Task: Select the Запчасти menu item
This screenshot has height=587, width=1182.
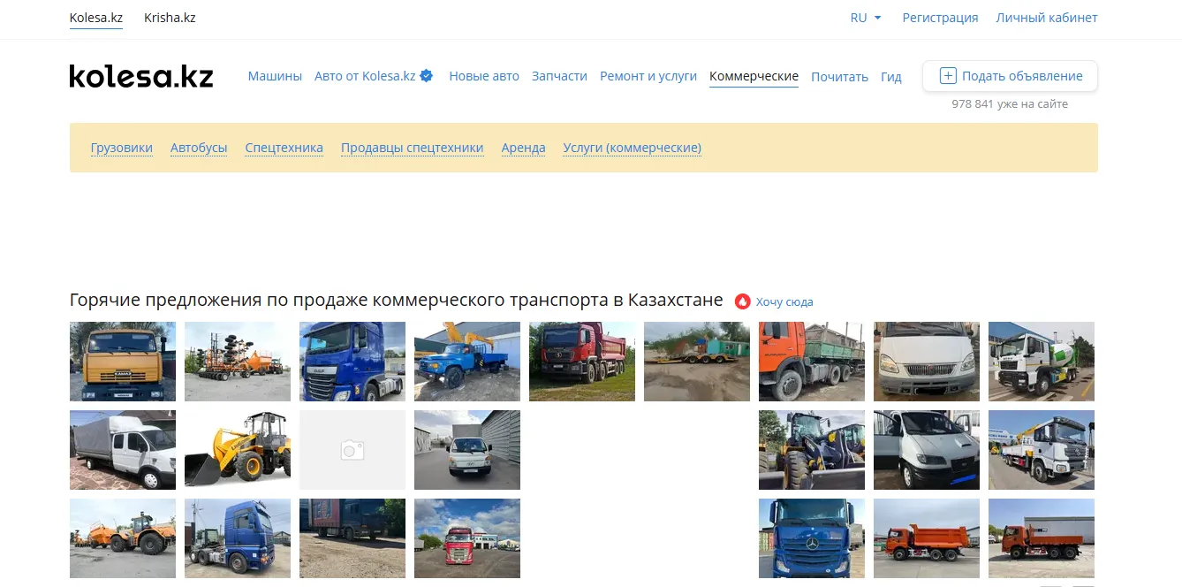Action: pos(559,76)
